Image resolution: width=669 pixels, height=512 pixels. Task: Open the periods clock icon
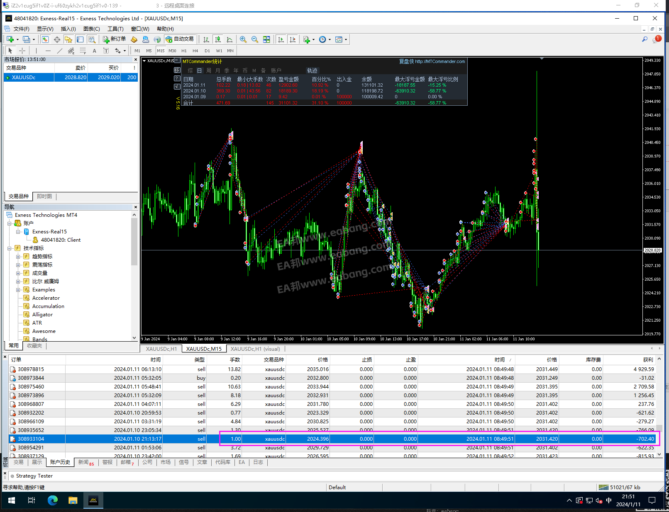322,39
